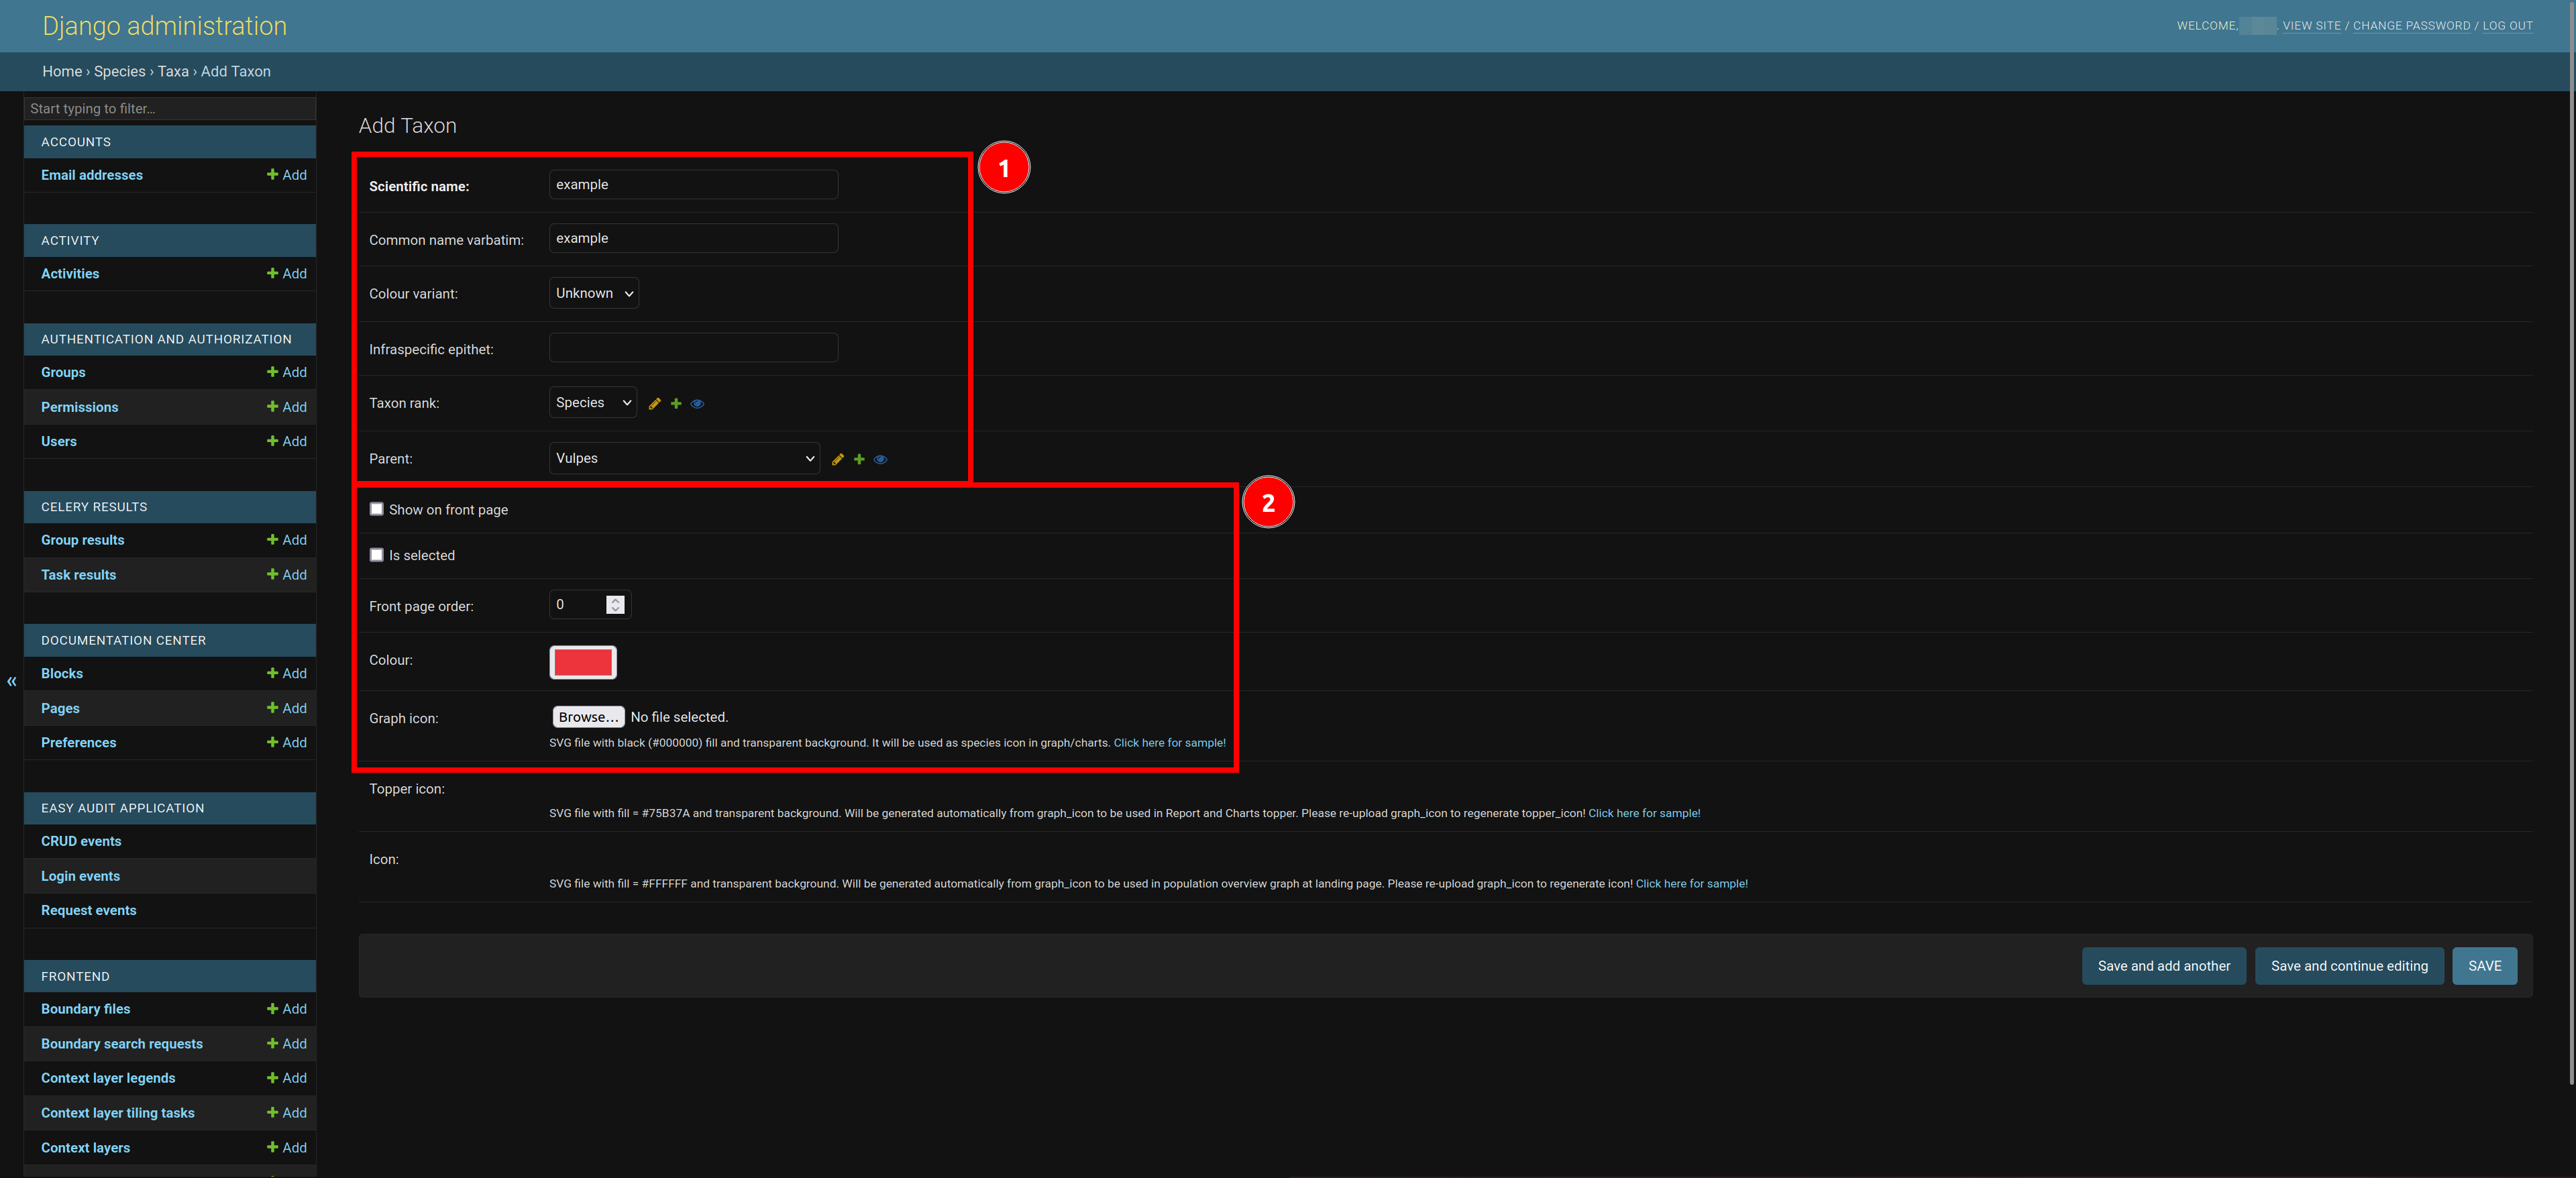Click the SAVE button
The height and width of the screenshot is (1178, 2576).
(2484, 966)
